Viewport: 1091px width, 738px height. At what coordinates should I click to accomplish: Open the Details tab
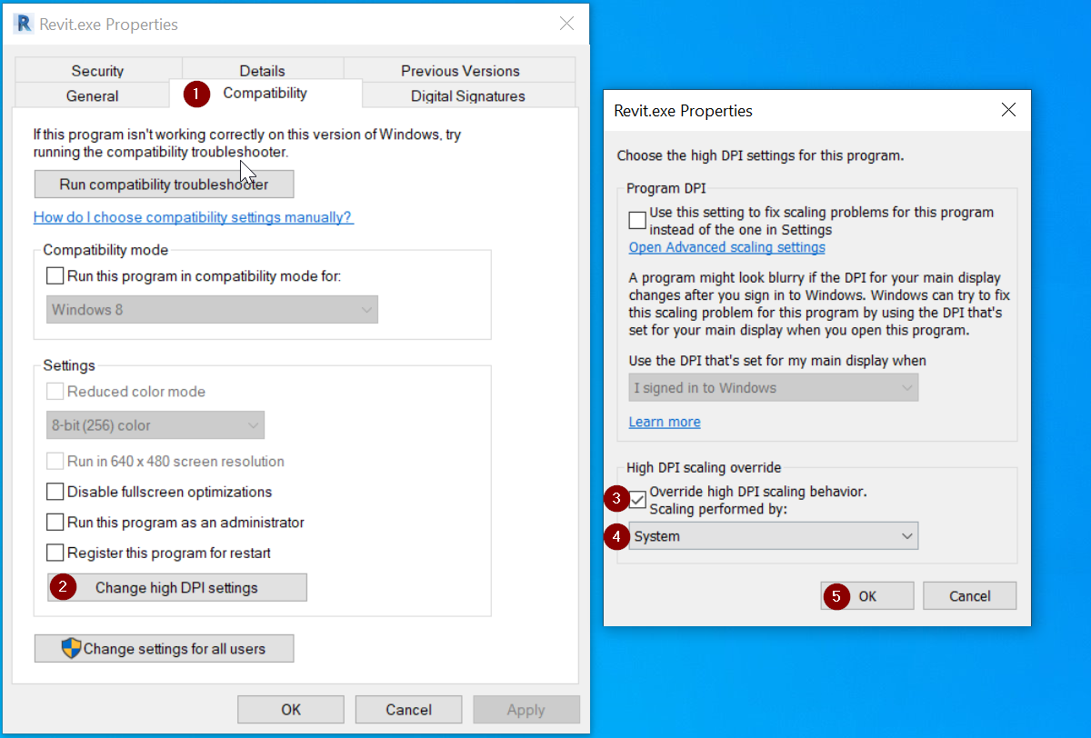(x=263, y=70)
